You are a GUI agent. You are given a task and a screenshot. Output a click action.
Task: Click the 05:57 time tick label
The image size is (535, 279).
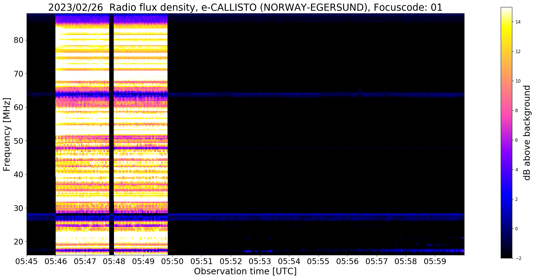click(377, 261)
